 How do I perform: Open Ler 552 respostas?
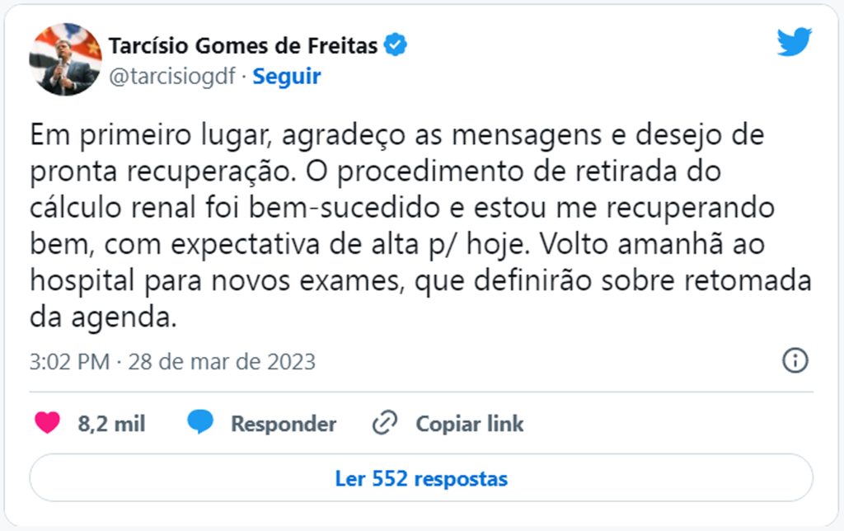click(x=421, y=478)
